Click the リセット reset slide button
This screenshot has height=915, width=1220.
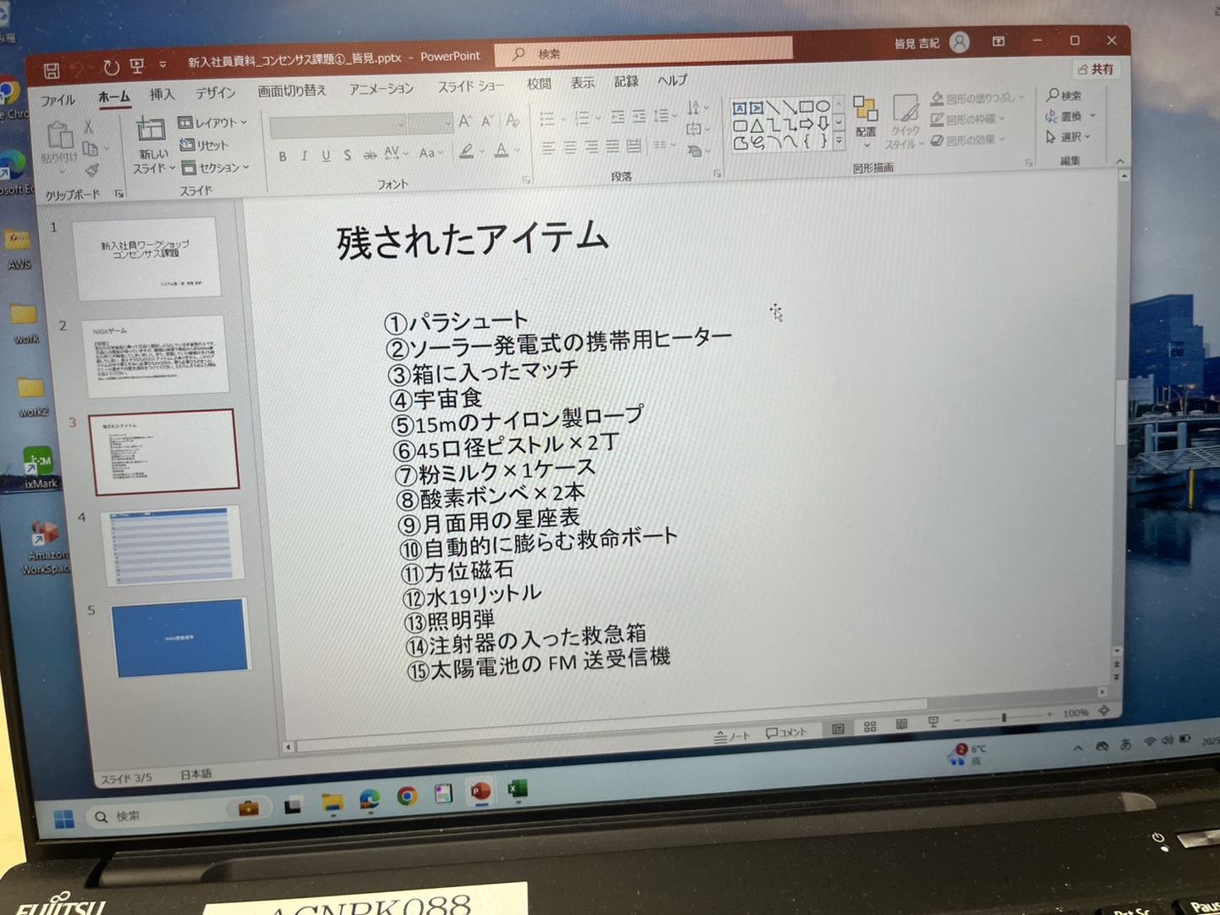pos(204,145)
